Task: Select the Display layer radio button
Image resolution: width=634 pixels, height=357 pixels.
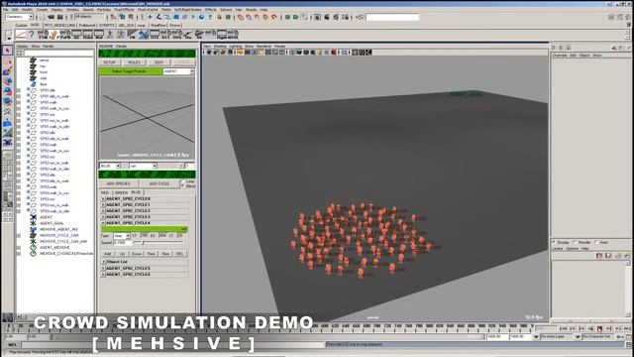Action: pyautogui.click(x=555, y=242)
